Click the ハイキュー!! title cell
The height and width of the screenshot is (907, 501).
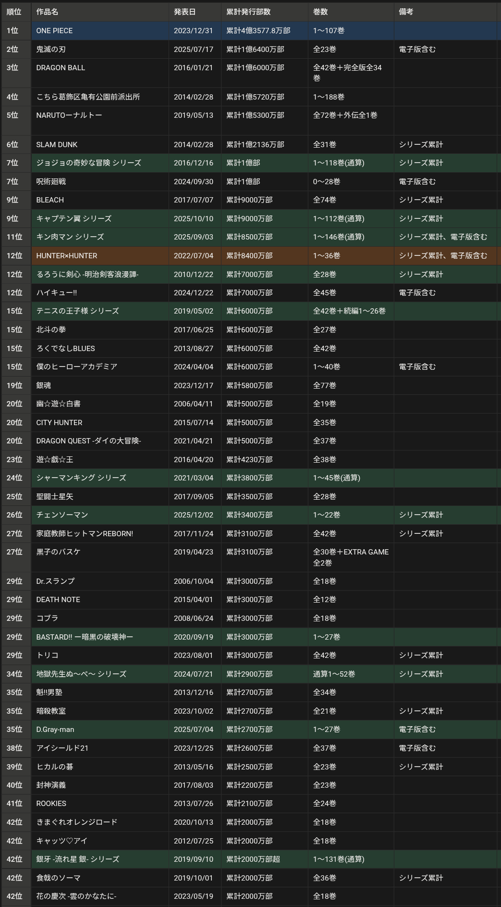pyautogui.click(x=100, y=292)
